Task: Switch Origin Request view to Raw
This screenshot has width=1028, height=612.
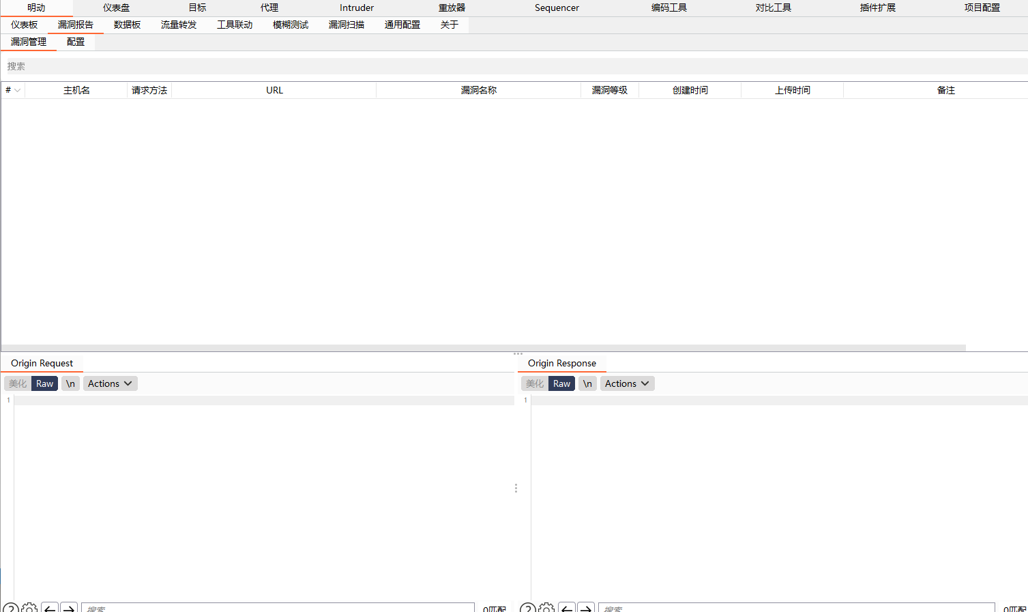Action: click(x=45, y=383)
